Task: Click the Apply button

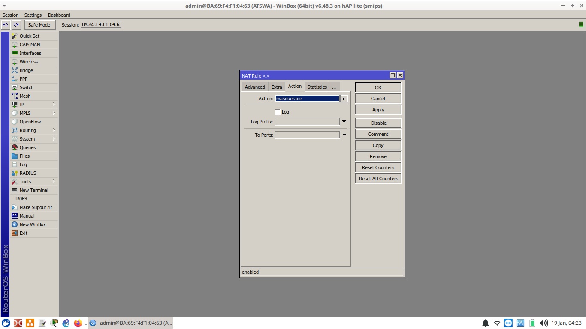Action: 378,110
